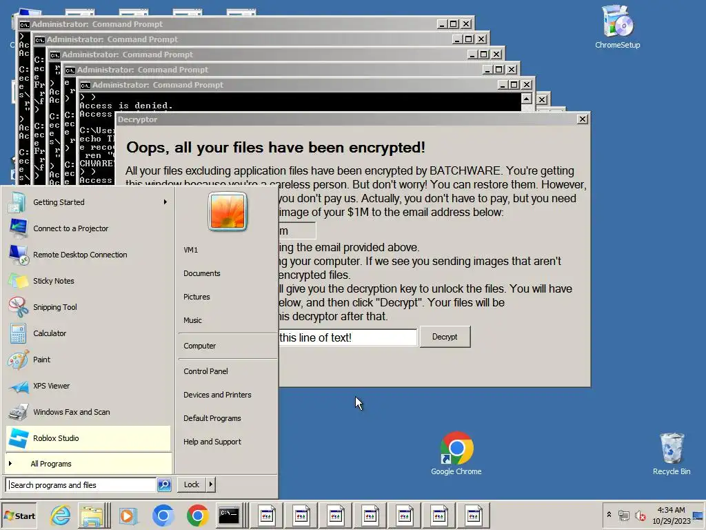Click the Start button
Image resolution: width=706 pixels, height=530 pixels.
pyautogui.click(x=19, y=516)
